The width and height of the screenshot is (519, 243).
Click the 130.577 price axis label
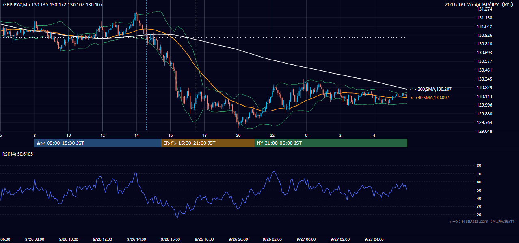pos(484,61)
